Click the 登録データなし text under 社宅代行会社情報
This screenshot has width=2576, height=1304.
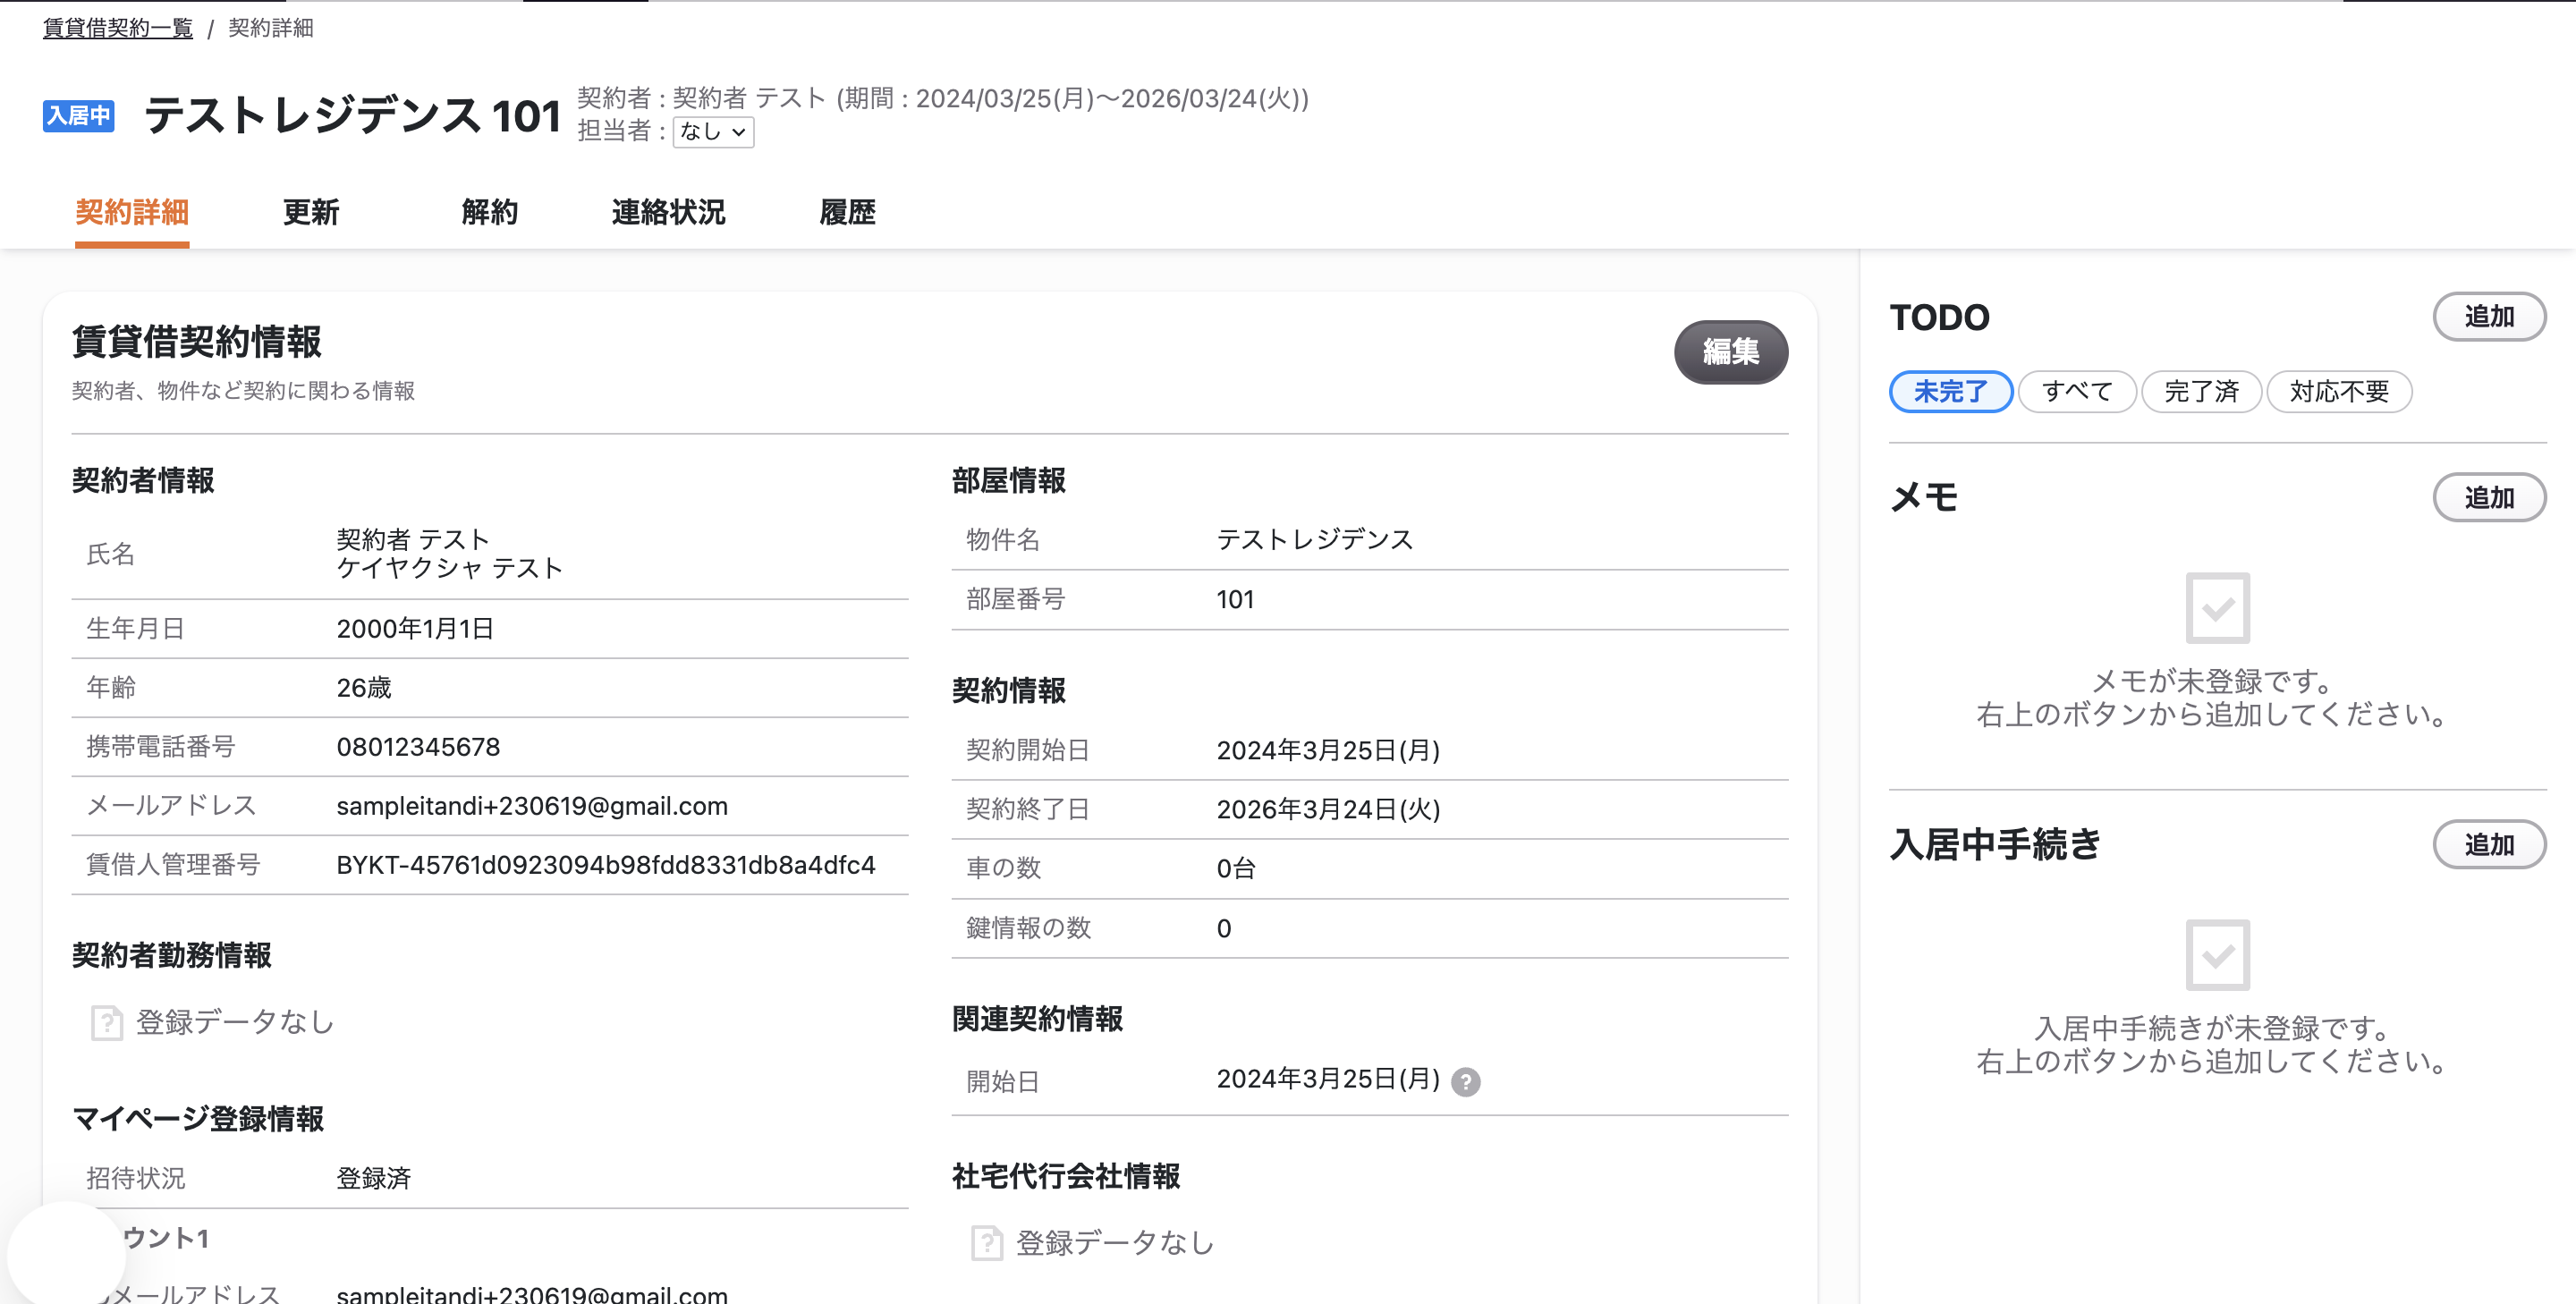point(1115,1243)
